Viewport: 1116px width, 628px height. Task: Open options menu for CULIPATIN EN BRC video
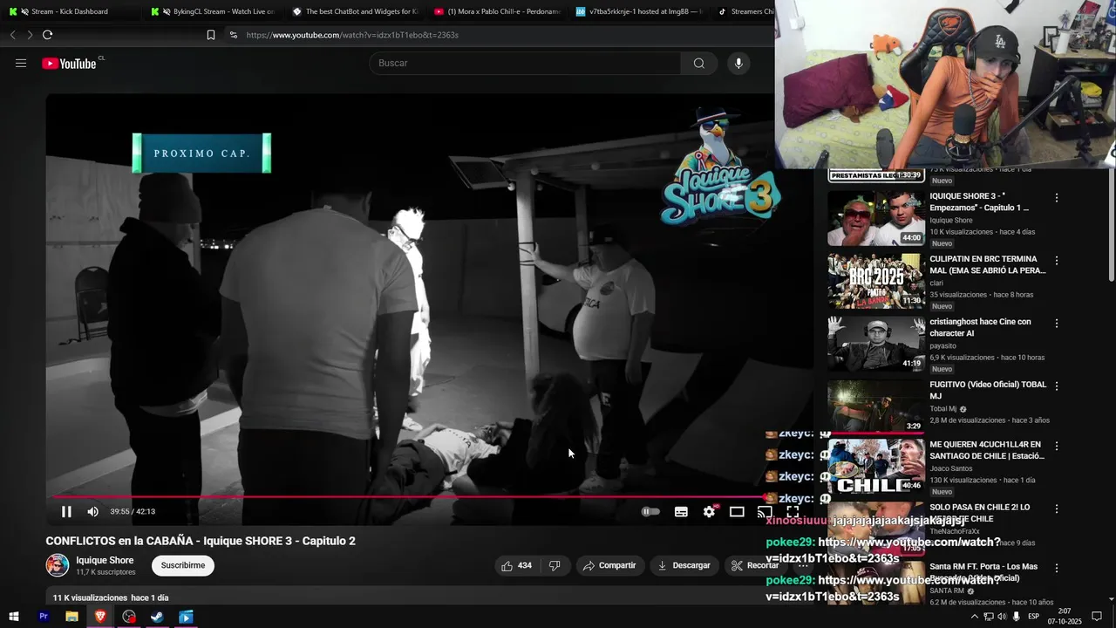coord(1057,261)
